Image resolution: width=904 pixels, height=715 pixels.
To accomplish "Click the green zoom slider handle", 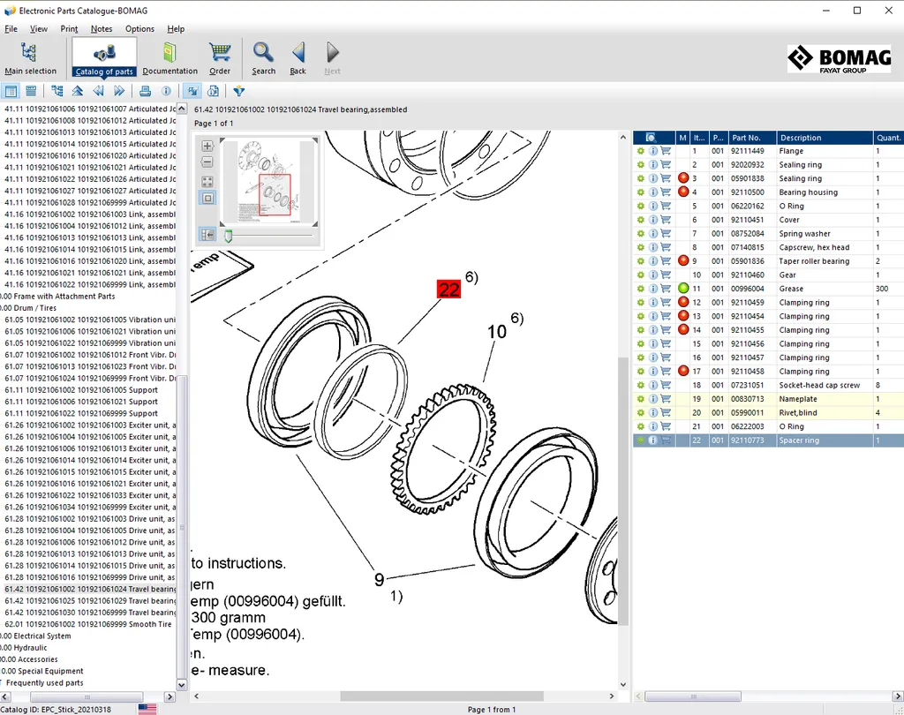I will 229,236.
